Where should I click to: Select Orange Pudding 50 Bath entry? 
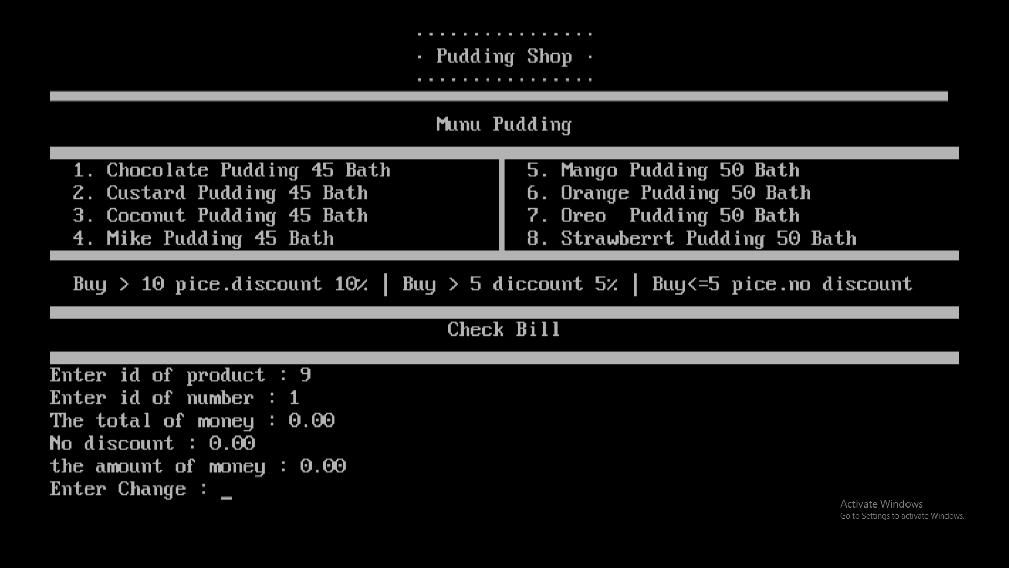[x=685, y=193]
